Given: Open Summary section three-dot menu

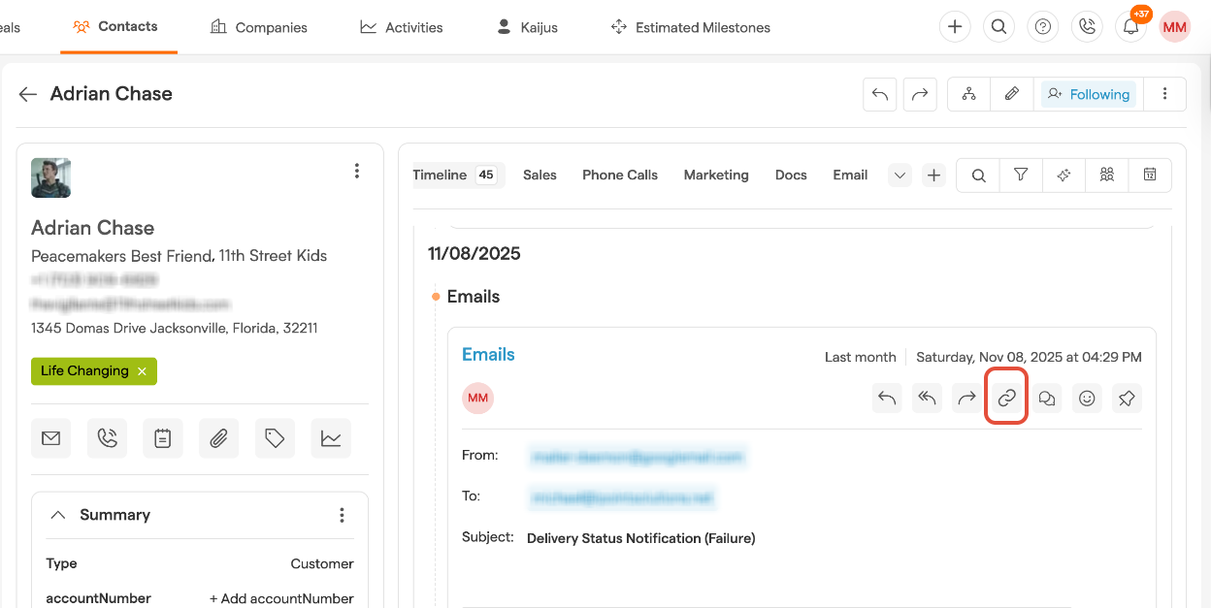Looking at the screenshot, I should tap(342, 515).
